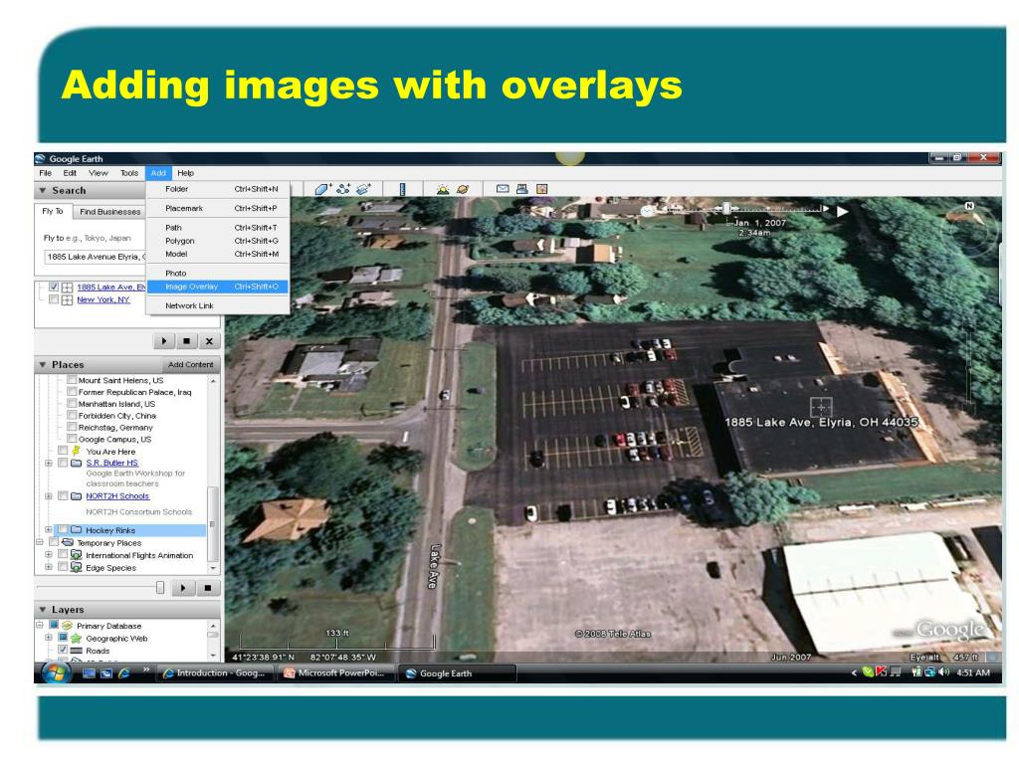Check the Mount Saint Helens, US checkbox
Image resolution: width=1019 pixels, height=764 pixels.
click(72, 380)
